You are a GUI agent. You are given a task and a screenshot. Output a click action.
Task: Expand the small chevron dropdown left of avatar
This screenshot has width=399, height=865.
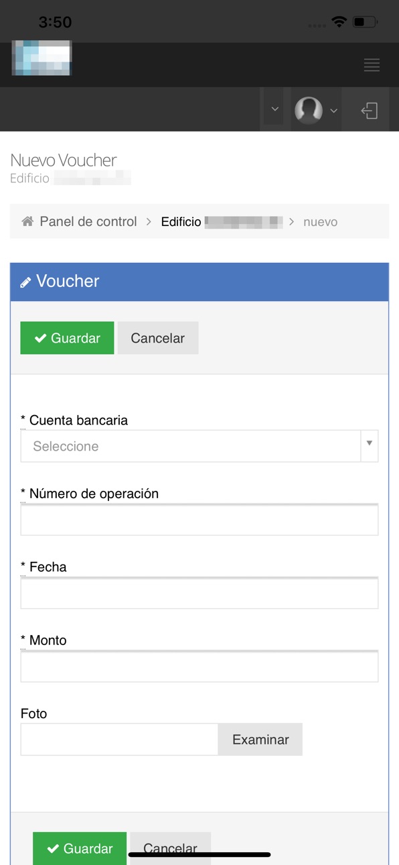tap(274, 109)
